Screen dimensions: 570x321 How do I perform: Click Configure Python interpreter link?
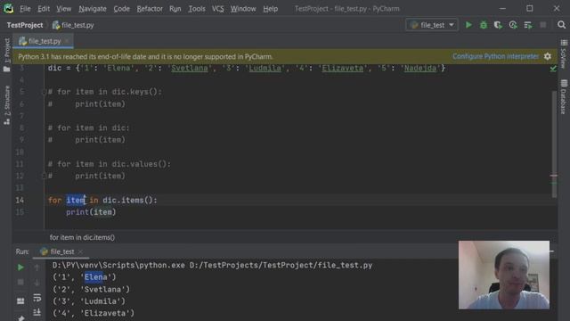pyautogui.click(x=496, y=56)
